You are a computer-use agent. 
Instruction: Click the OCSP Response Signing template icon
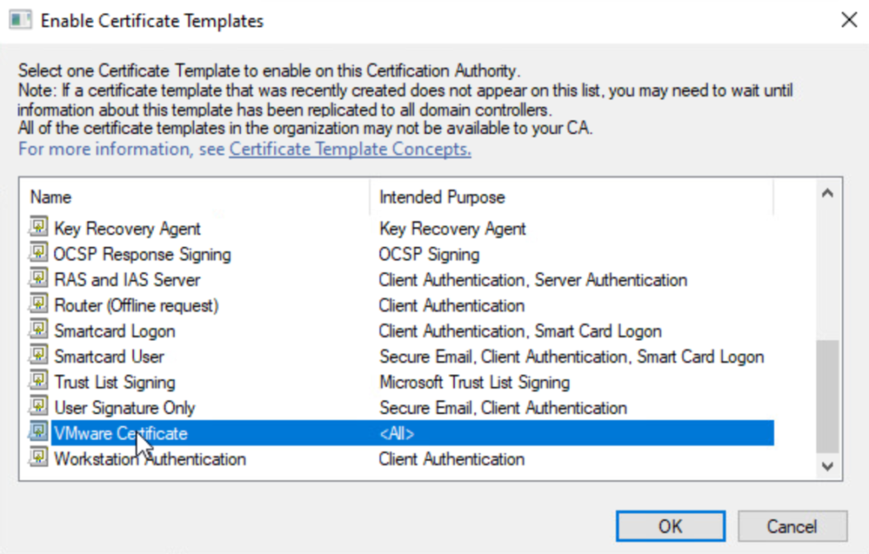pyautogui.click(x=38, y=253)
